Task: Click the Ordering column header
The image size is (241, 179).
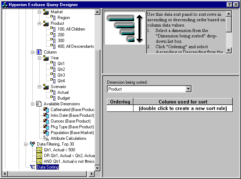Action: [x=120, y=102]
